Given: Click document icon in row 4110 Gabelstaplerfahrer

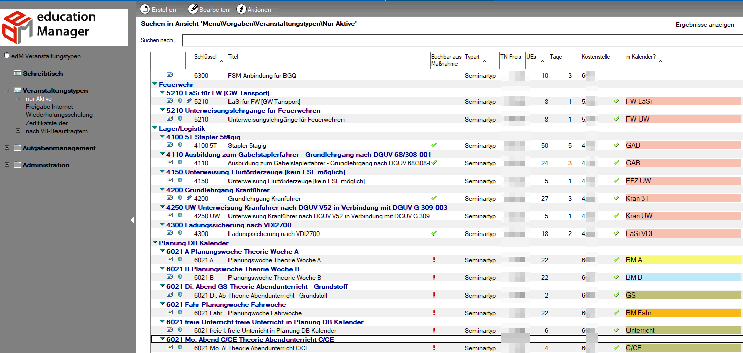Looking at the screenshot, I should [170, 163].
